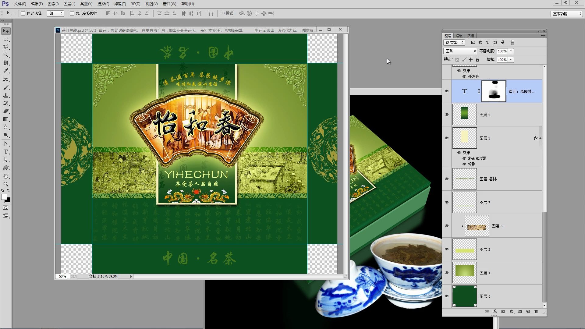Filter layers by pixel icon
Viewport: 585px width, 329px height.
pyautogui.click(x=473, y=43)
